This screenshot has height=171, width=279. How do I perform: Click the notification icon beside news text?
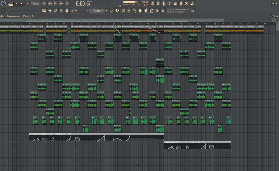click(x=193, y=10)
